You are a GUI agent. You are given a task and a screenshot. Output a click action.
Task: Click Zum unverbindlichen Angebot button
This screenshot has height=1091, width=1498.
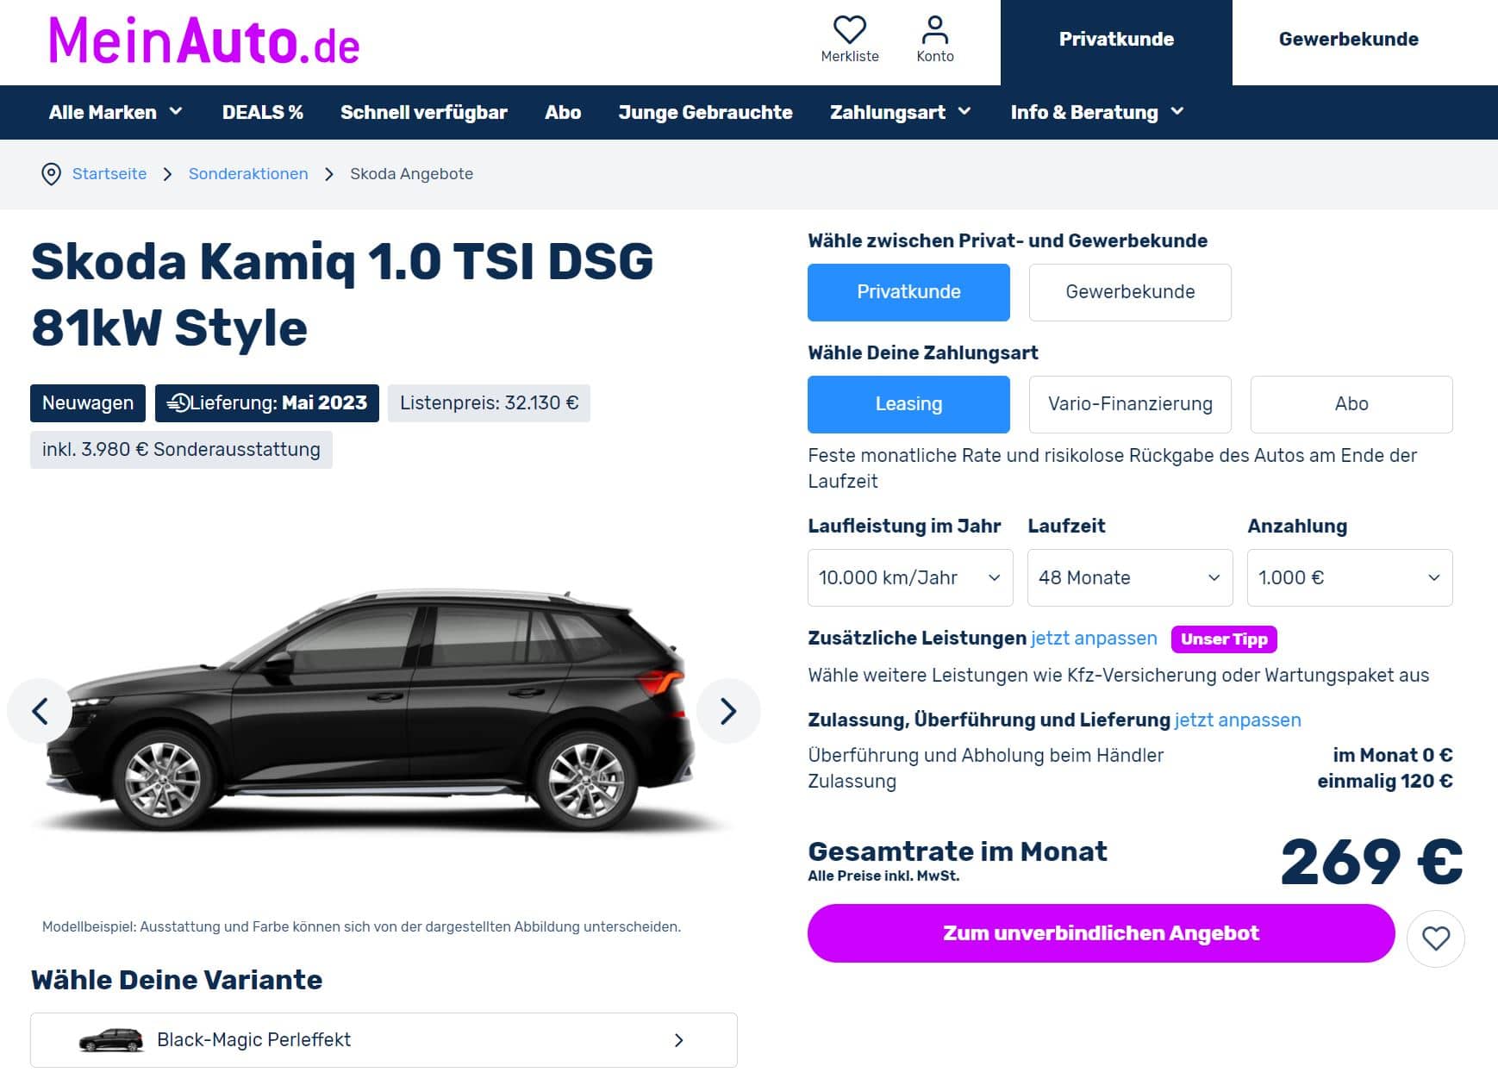click(x=1101, y=933)
